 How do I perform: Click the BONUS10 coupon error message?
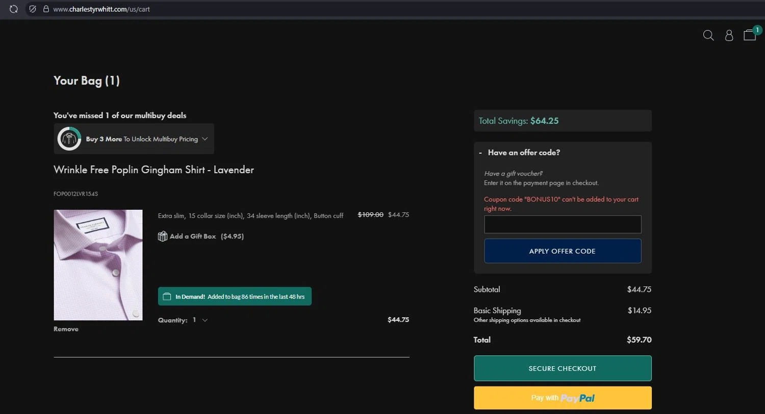[561, 204]
